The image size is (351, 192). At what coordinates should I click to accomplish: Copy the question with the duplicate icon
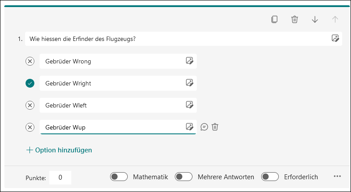coord(274,19)
